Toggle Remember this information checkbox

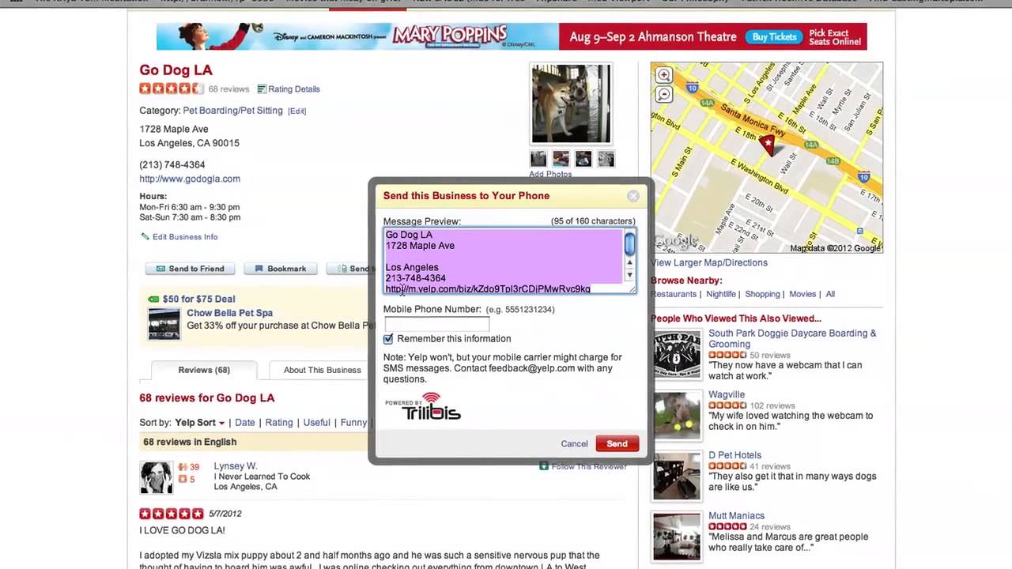(x=388, y=339)
